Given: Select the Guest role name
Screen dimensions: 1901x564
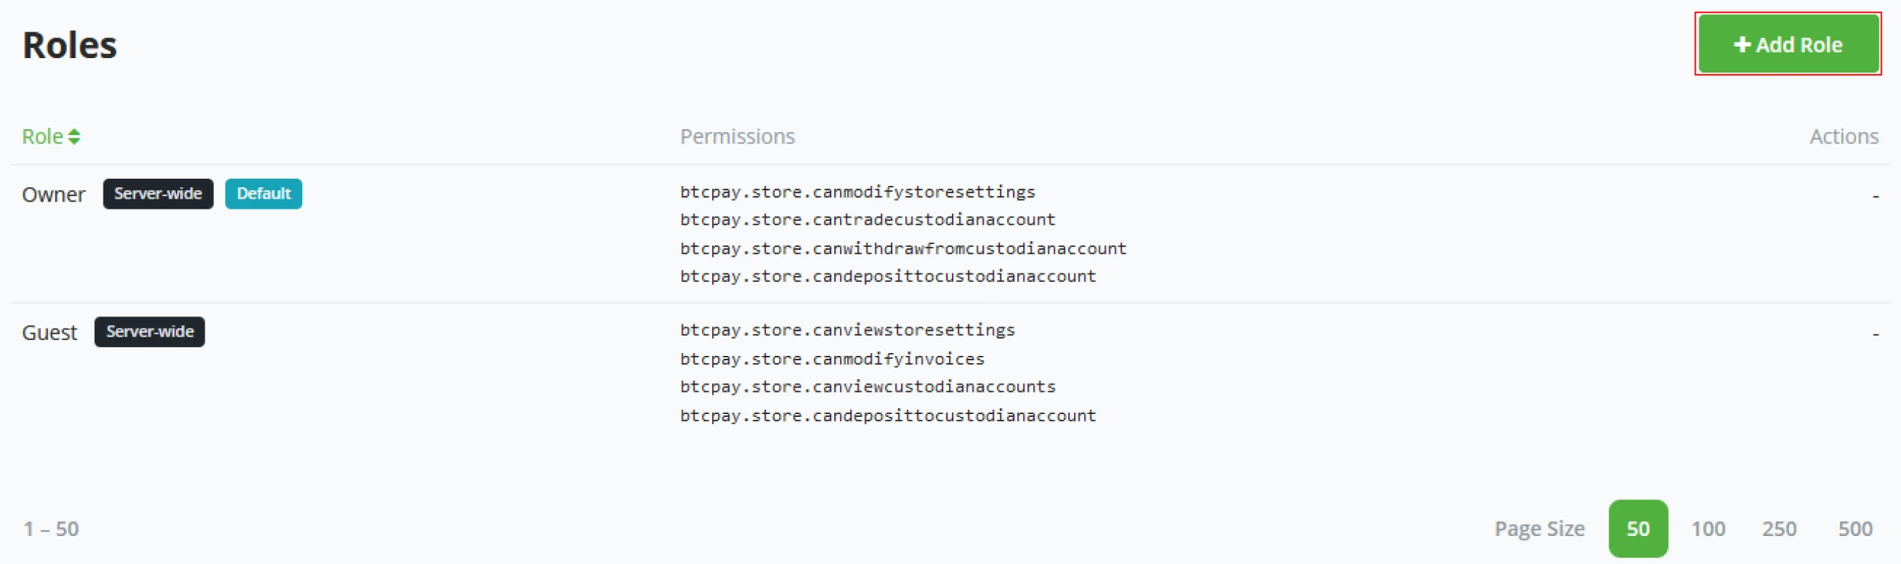Looking at the screenshot, I should (x=50, y=332).
